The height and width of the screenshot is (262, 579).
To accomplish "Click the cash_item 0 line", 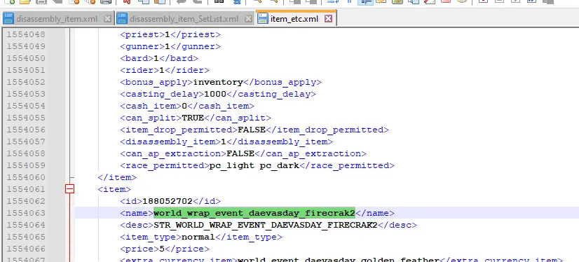I will pyautogui.click(x=187, y=106).
